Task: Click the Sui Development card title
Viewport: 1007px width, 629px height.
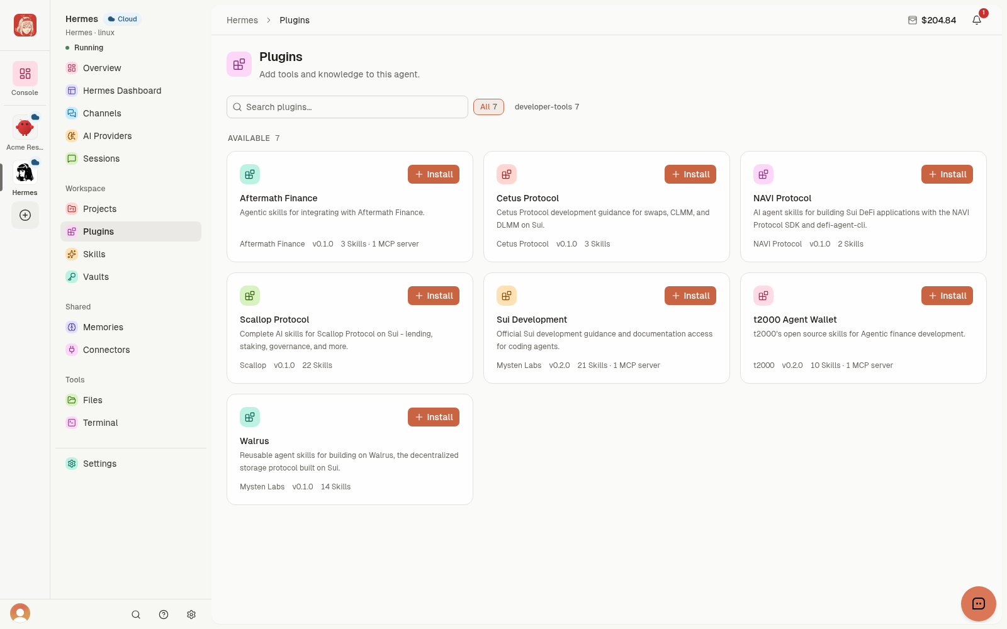Action: (532, 320)
